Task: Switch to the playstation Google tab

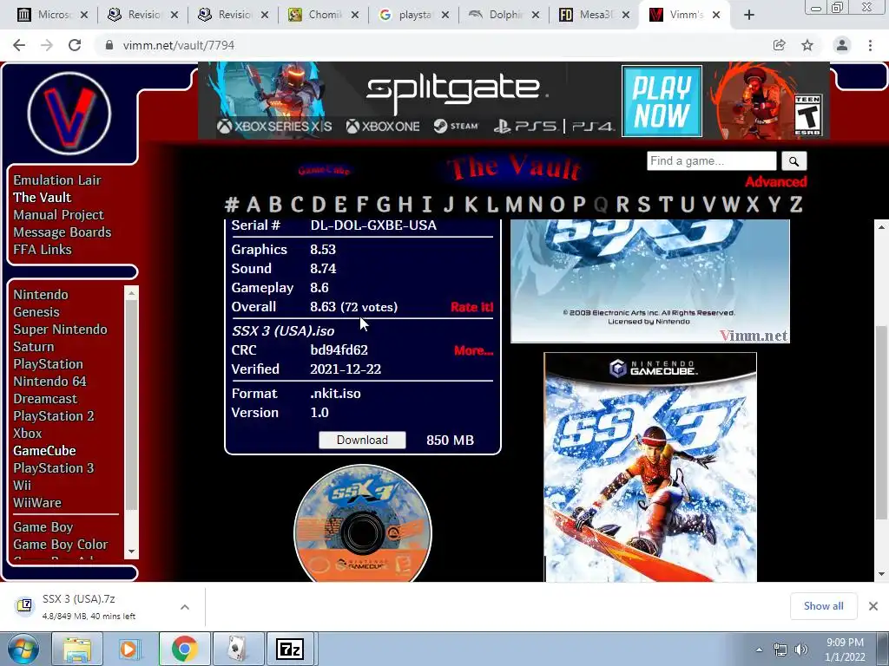Action: (414, 15)
